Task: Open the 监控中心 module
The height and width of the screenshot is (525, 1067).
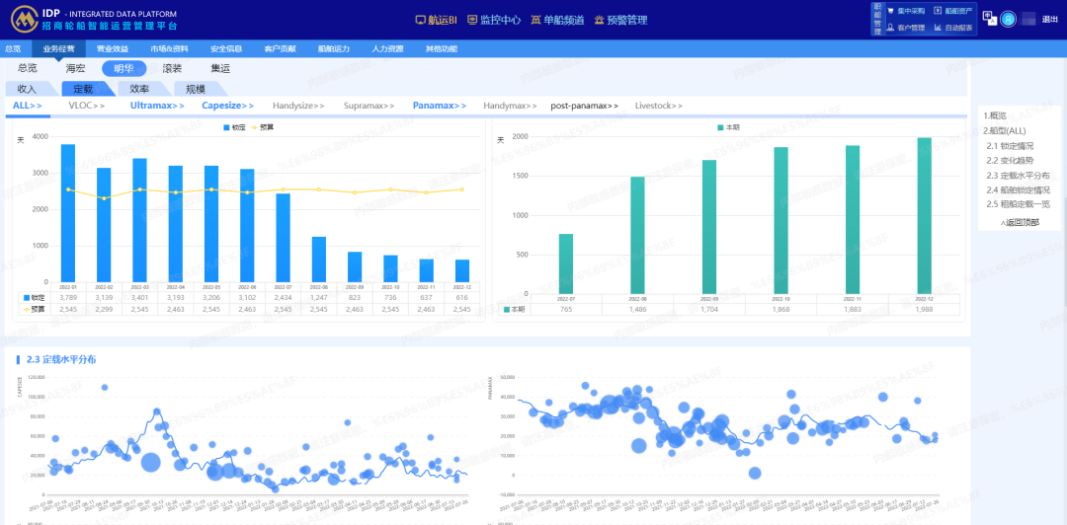Action: [x=494, y=20]
